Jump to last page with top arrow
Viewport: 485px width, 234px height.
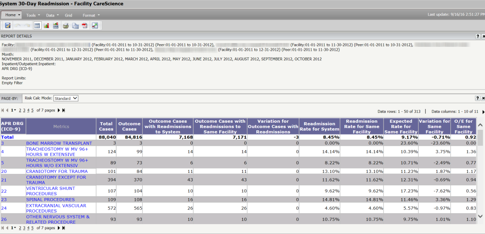point(64,110)
